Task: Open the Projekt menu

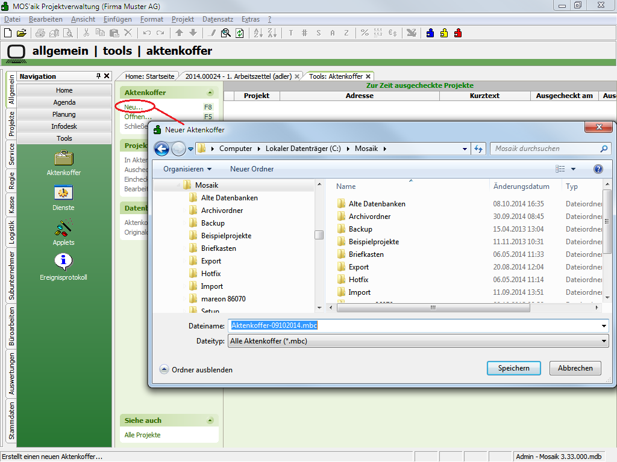Action: [183, 19]
